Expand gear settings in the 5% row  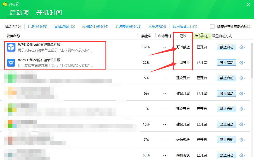[242, 78]
